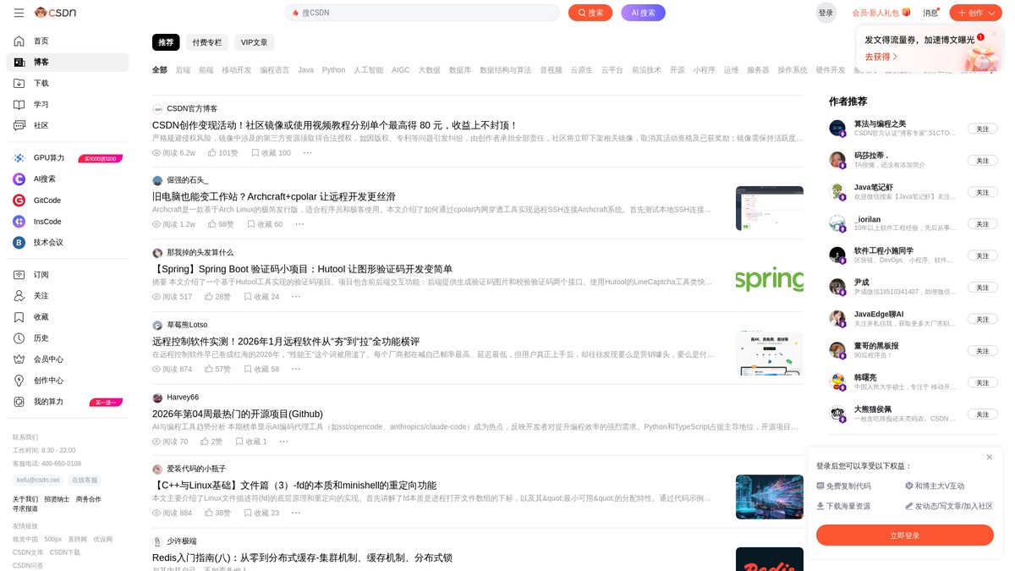
Task: Open 会员中心 in the sidebar
Action: pyautogui.click(x=68, y=360)
